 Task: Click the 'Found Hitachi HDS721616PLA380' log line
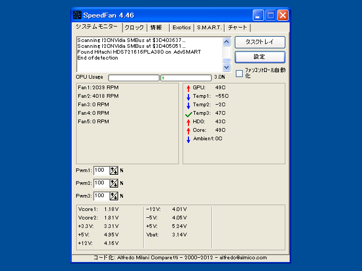coord(139,52)
